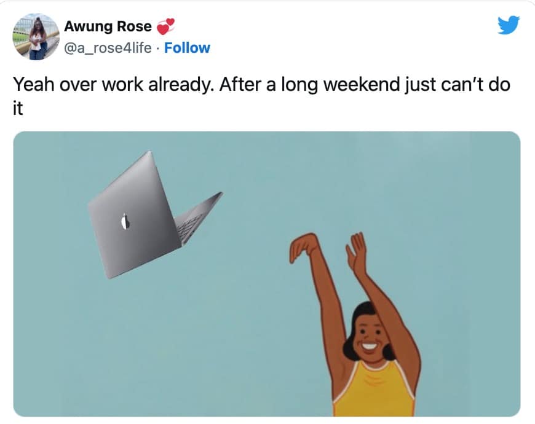The image size is (535, 424).
Task: Click the woman's yellow tank top
Action: pos(374,390)
